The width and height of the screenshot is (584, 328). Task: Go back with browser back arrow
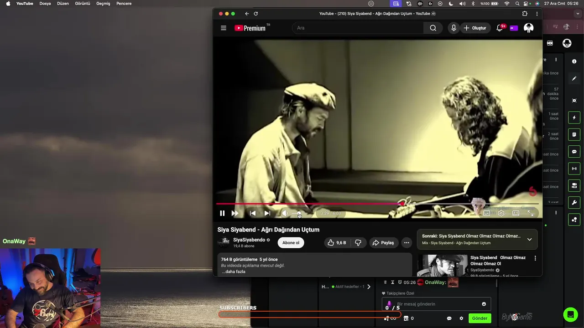coord(247,14)
